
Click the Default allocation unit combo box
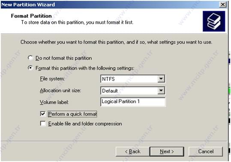[x=132, y=90]
